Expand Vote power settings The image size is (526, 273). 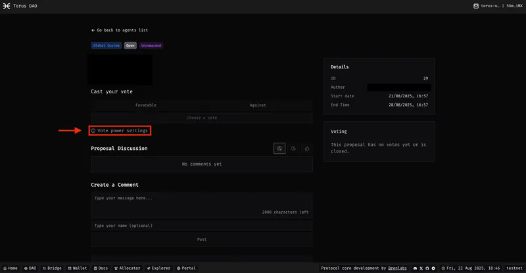(x=120, y=131)
